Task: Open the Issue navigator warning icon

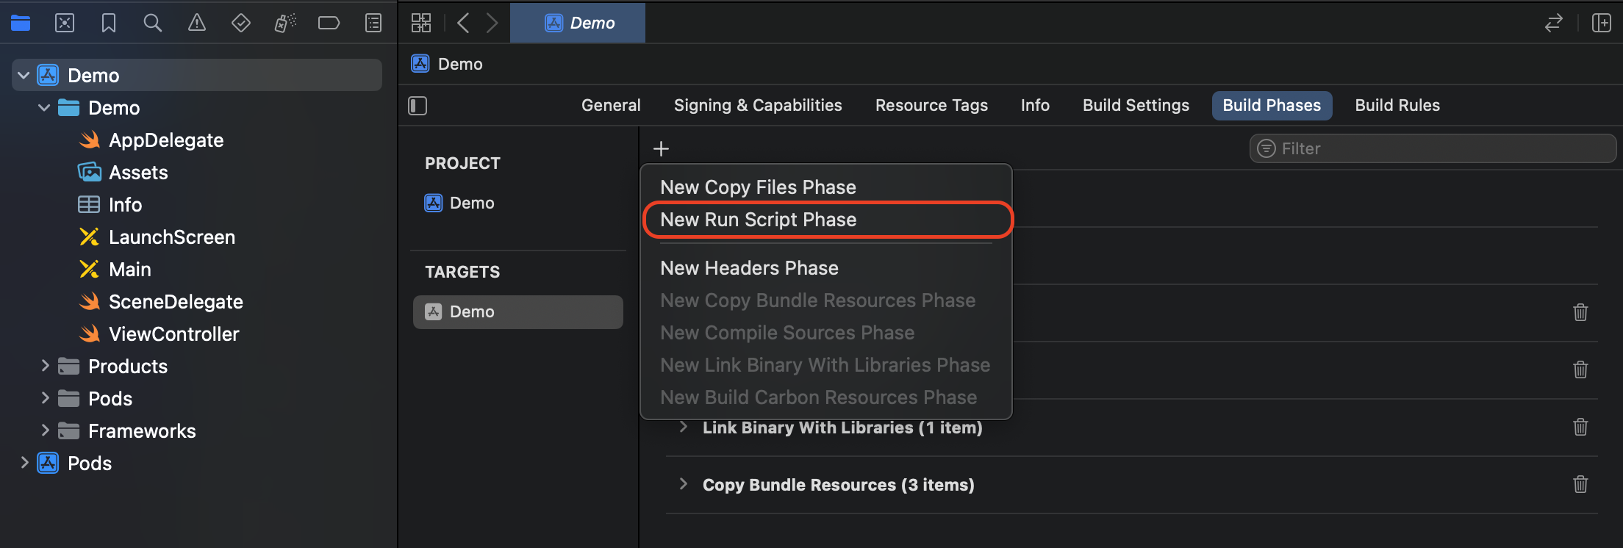Action: point(196,24)
